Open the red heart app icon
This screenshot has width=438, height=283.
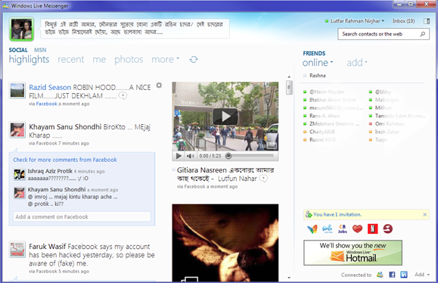tap(357, 229)
